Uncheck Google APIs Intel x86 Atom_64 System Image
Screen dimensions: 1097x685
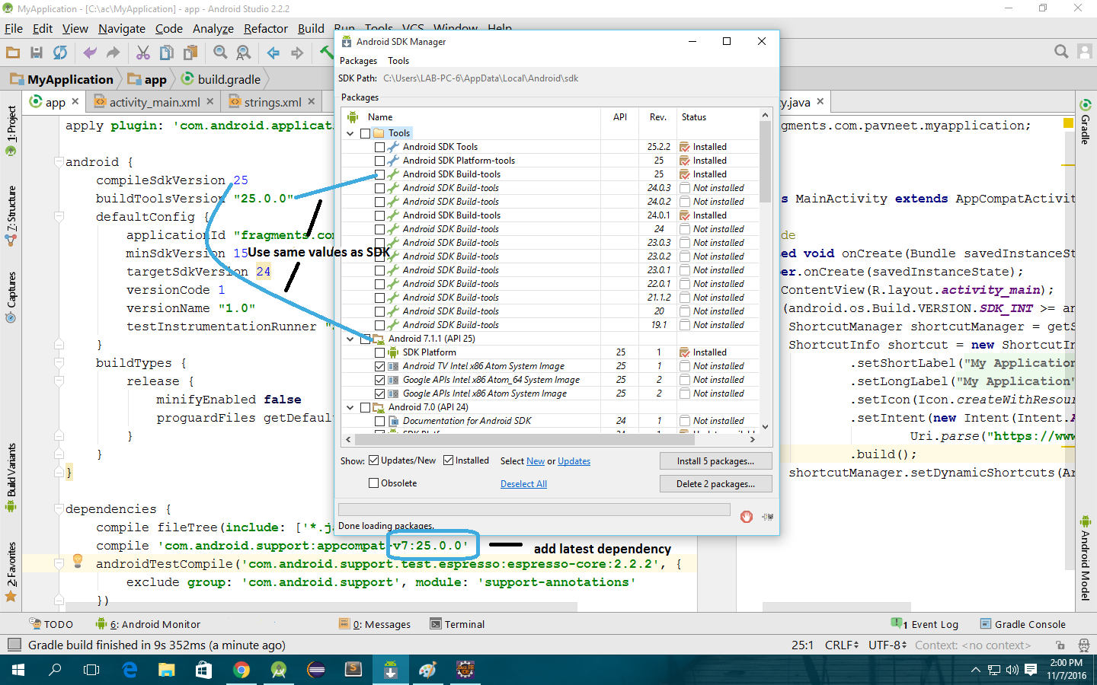coord(380,380)
